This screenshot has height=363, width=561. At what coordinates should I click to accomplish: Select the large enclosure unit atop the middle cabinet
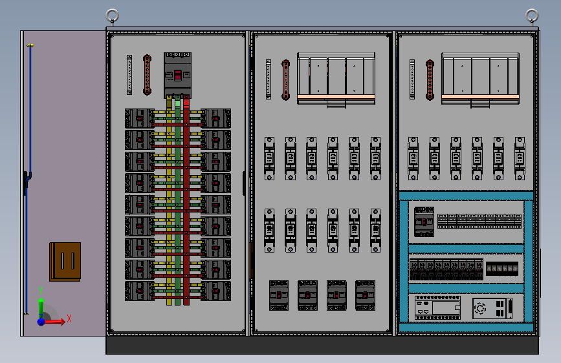pos(336,79)
